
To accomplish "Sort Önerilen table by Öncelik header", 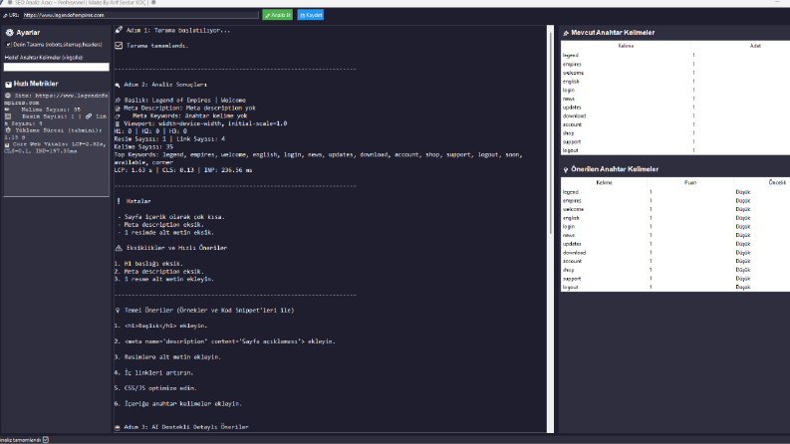I will pyautogui.click(x=762, y=183).
